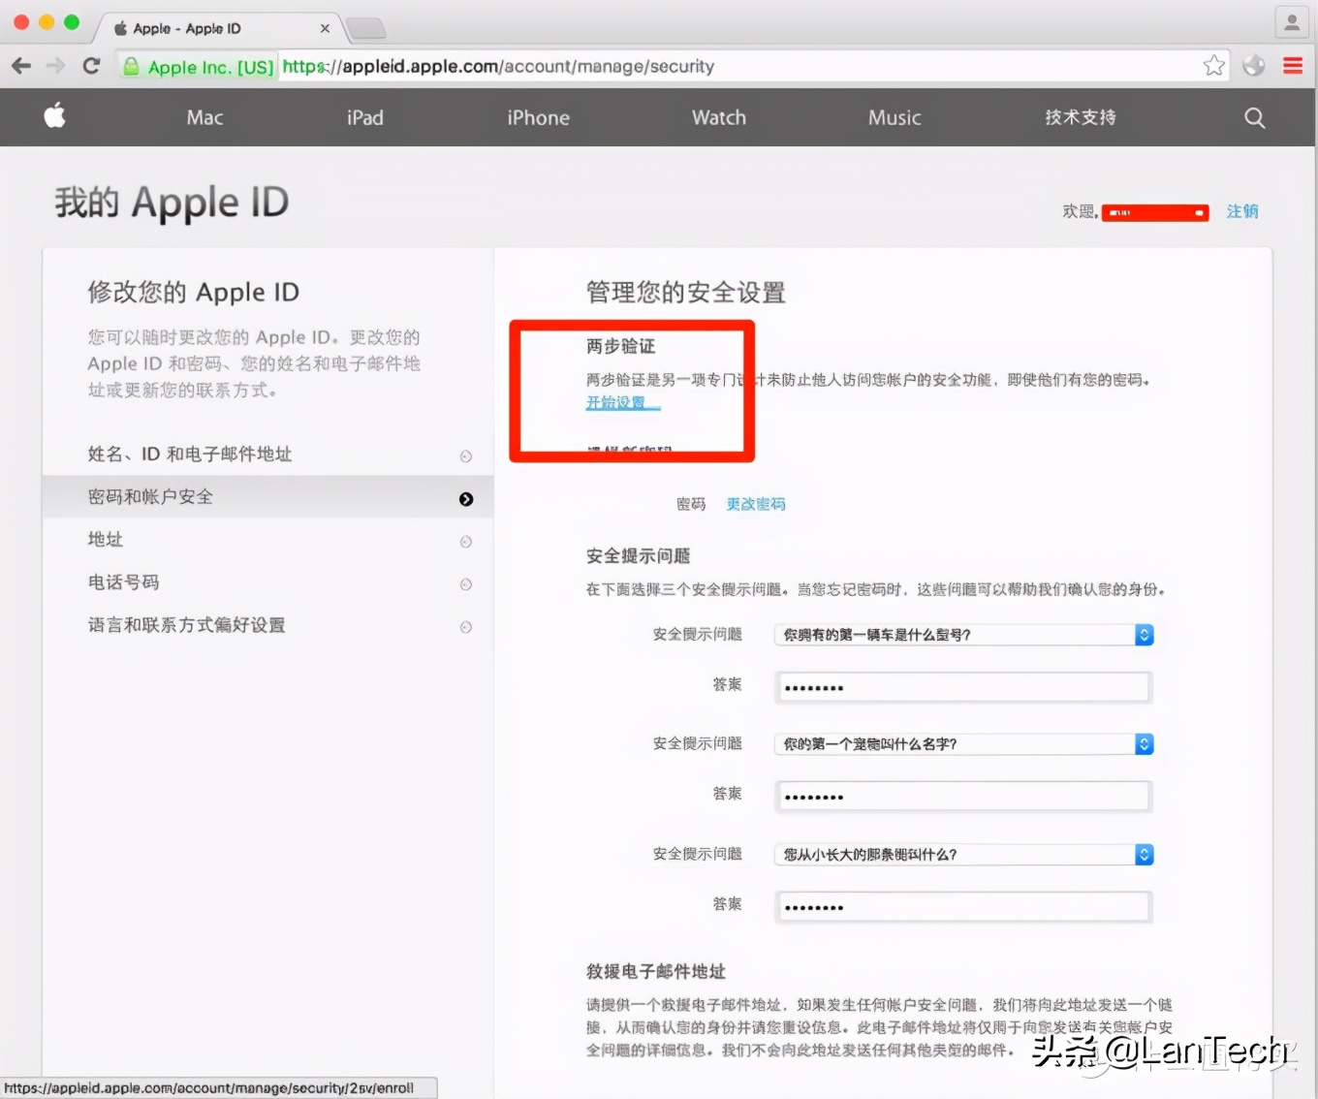Click the 注销 logout link
Image resolution: width=1318 pixels, height=1099 pixels.
pyautogui.click(x=1242, y=210)
